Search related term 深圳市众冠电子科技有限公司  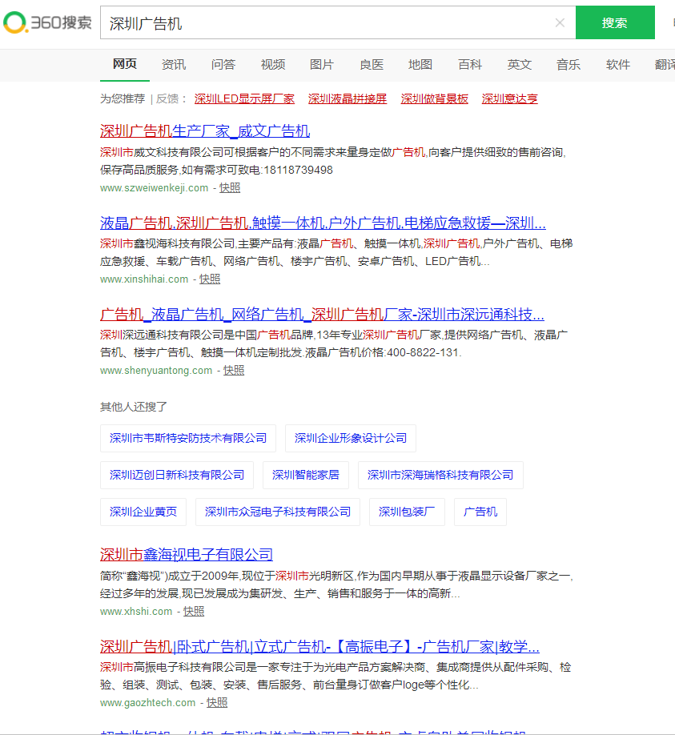tap(278, 512)
